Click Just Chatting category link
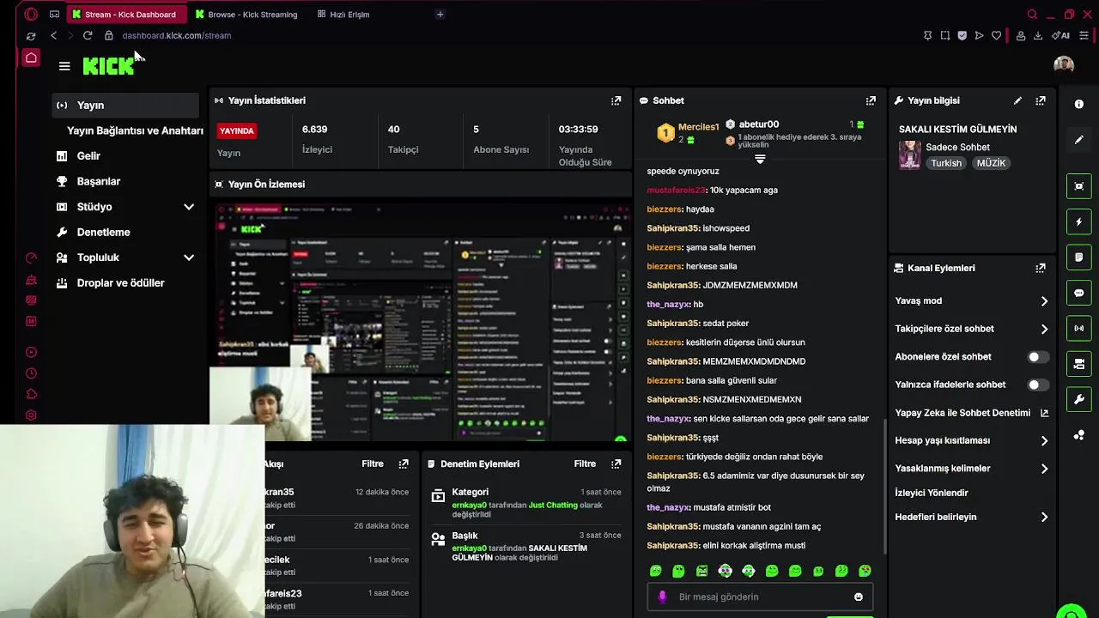 (x=553, y=505)
